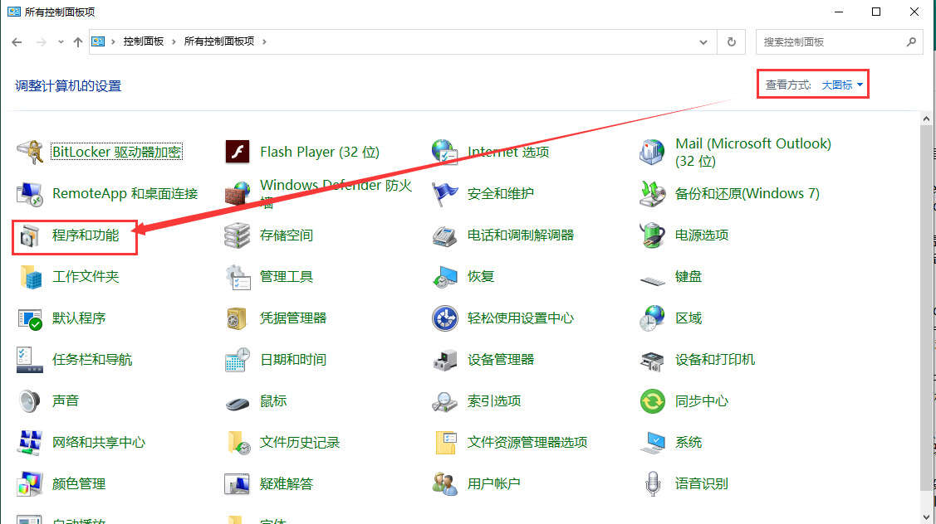Open the 存储空间 drives icon
This screenshot has width=936, height=524.
pyautogui.click(x=237, y=235)
